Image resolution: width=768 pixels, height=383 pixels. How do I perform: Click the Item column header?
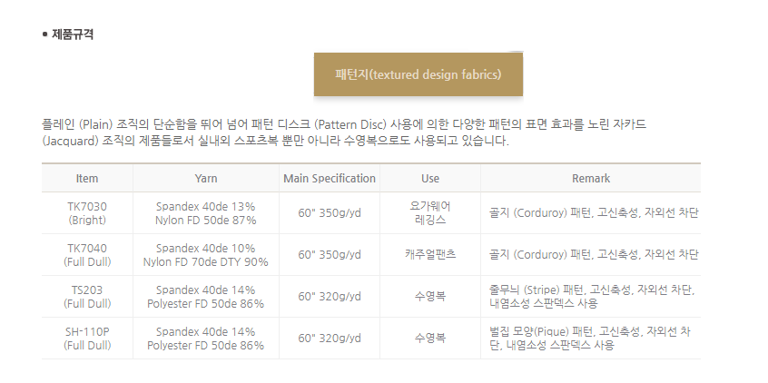[87, 178]
